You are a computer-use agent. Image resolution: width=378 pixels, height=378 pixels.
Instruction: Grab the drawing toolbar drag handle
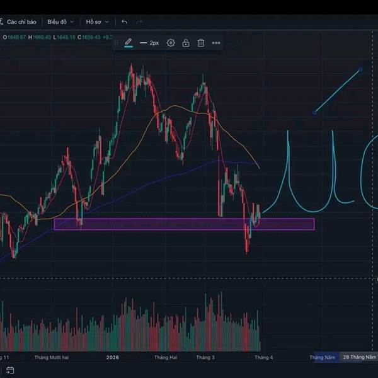pyautogui.click(x=116, y=43)
